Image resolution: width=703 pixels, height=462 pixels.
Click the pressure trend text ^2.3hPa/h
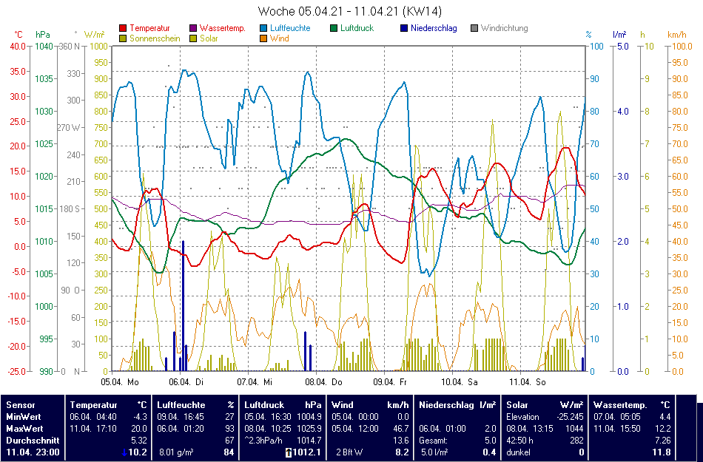[x=263, y=441]
